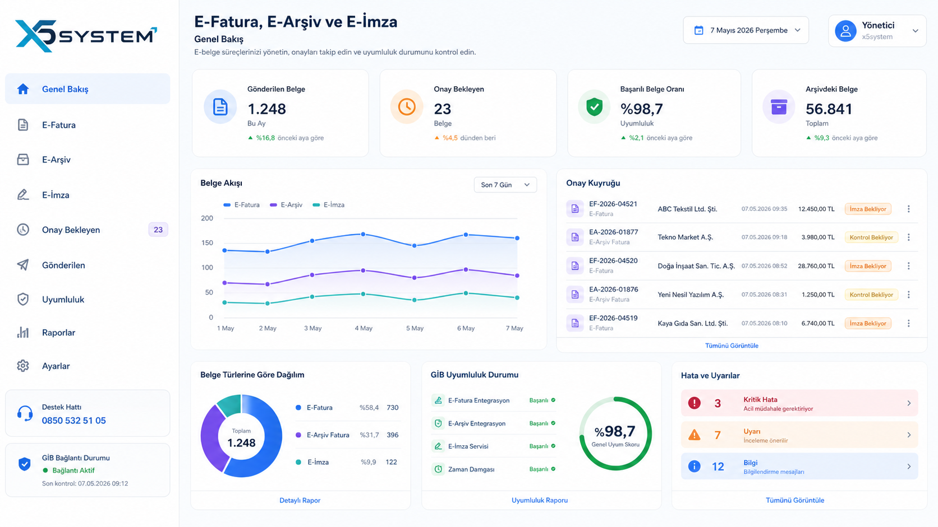The width and height of the screenshot is (938, 527).
Task: Open the Detaylı Rapor link
Action: pos(300,500)
